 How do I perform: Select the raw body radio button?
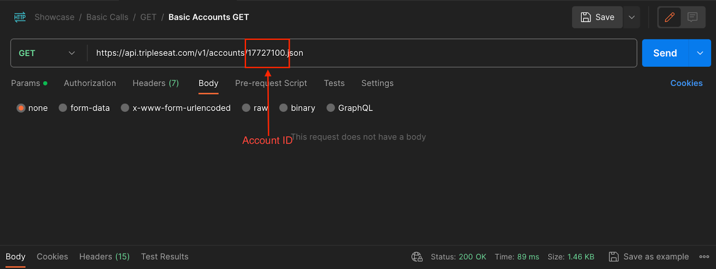[x=255, y=108]
